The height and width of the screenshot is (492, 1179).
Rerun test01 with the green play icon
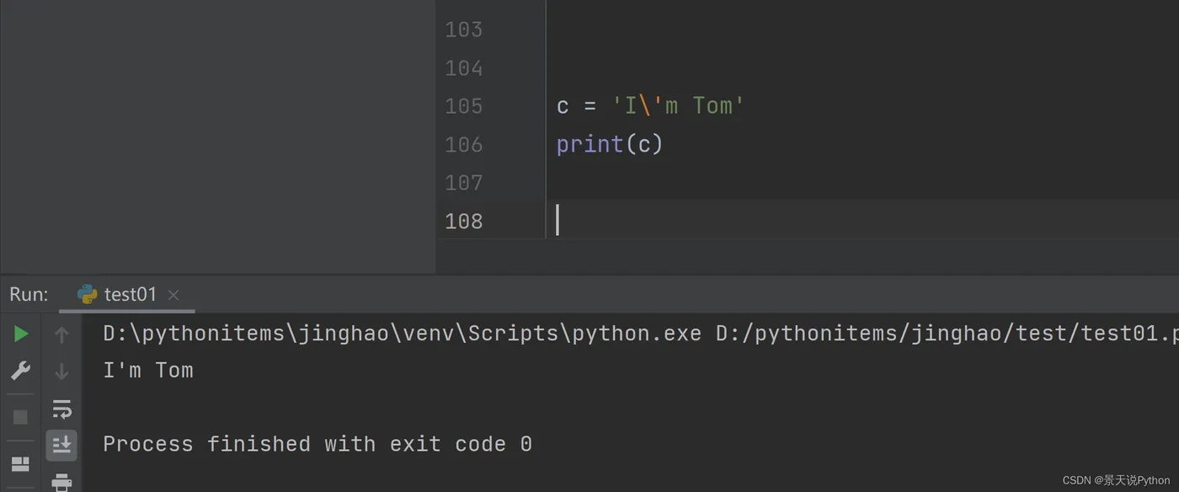(x=21, y=334)
